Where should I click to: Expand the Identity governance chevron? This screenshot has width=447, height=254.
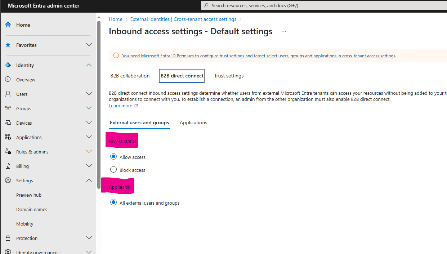89,251
